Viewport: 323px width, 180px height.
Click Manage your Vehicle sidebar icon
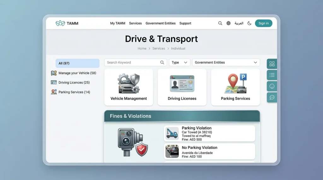click(54, 73)
